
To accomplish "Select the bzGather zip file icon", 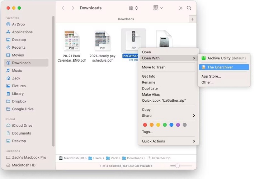I will 133,40.
